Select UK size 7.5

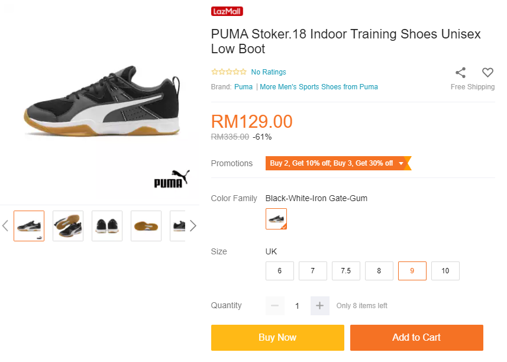pyautogui.click(x=346, y=271)
